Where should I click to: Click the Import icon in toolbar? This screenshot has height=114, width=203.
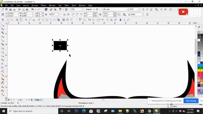click(51, 9)
